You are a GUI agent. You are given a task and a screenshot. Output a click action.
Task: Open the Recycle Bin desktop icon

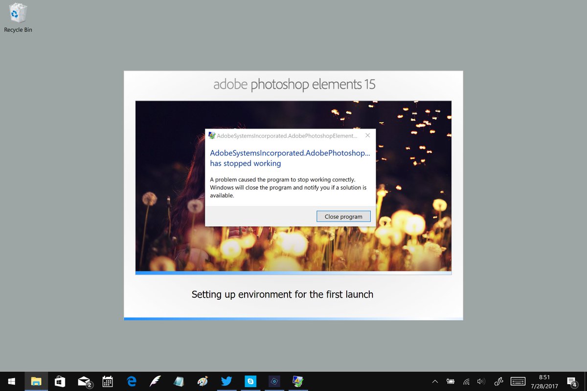(18, 18)
